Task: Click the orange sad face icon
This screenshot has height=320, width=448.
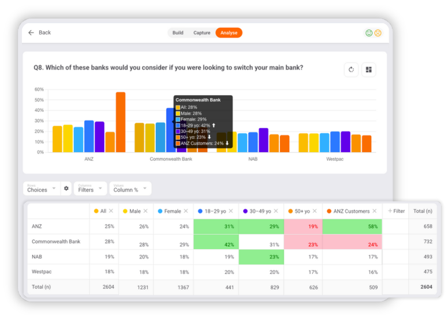Action: click(378, 33)
